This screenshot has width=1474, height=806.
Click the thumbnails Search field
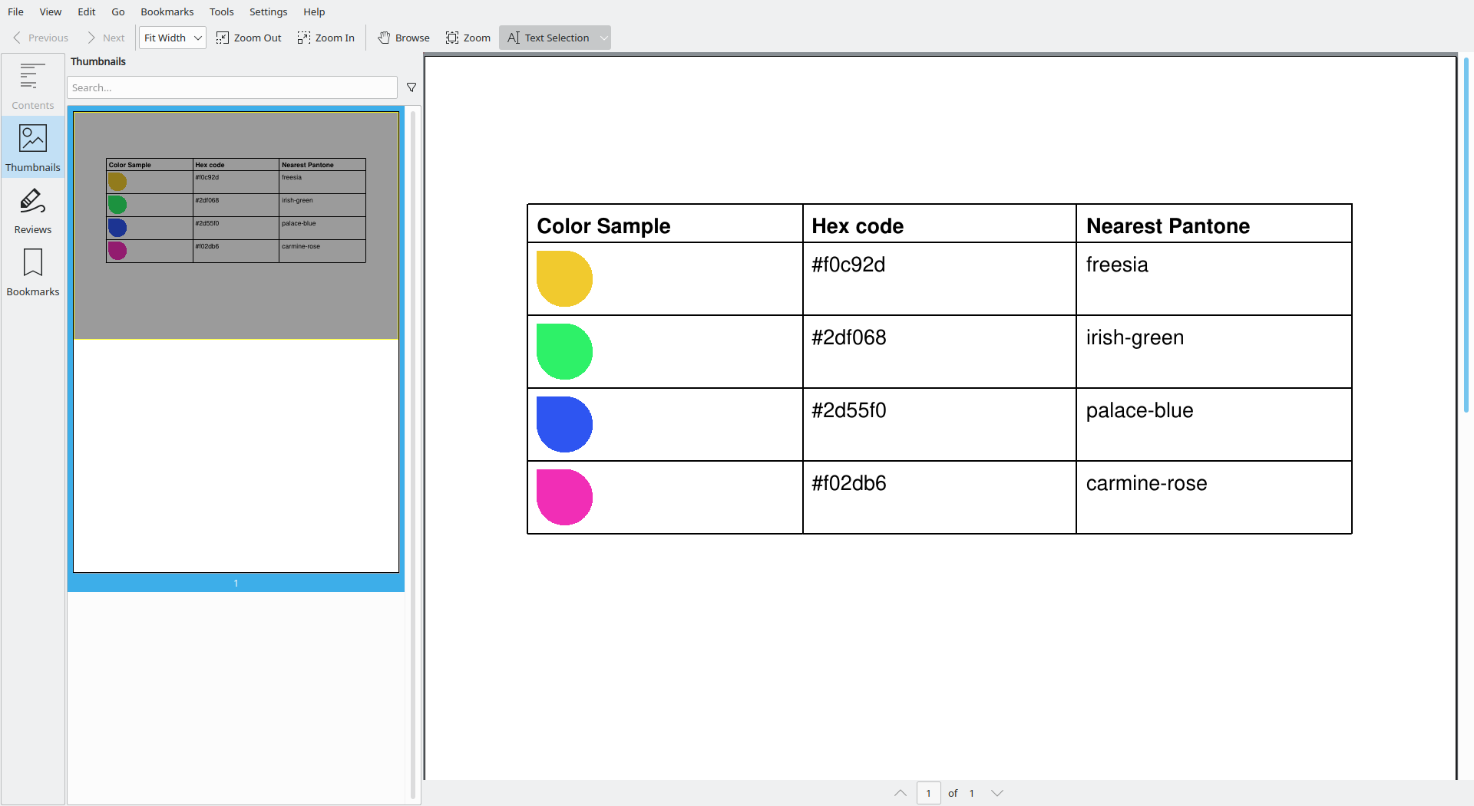click(x=232, y=87)
